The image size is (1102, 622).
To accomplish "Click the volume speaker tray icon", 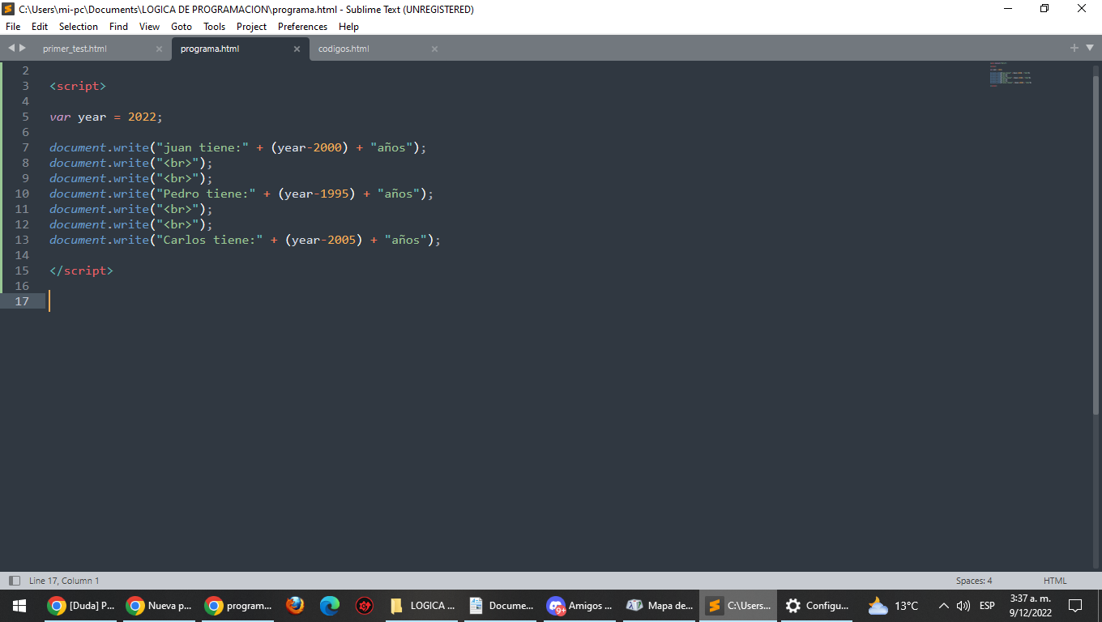I will [963, 606].
